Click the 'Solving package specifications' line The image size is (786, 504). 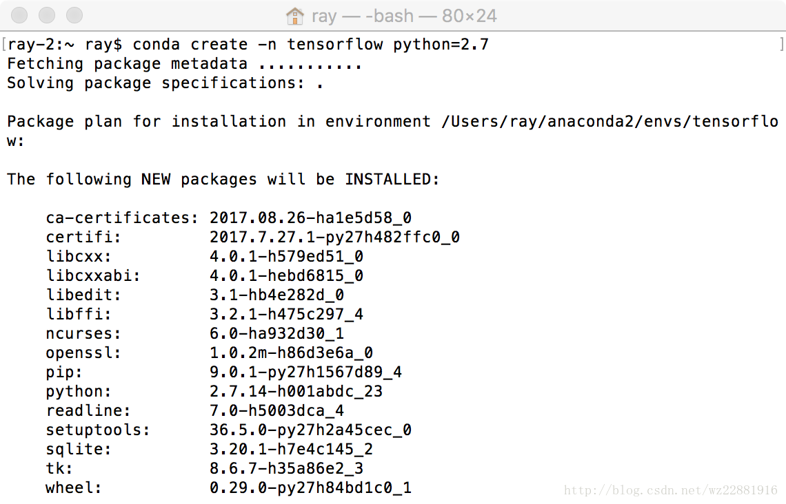coord(165,83)
